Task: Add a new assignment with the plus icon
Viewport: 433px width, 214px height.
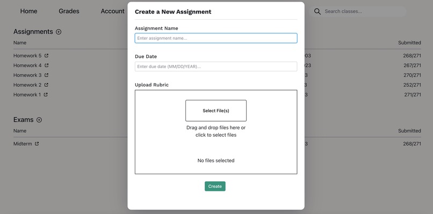Action: (59, 32)
